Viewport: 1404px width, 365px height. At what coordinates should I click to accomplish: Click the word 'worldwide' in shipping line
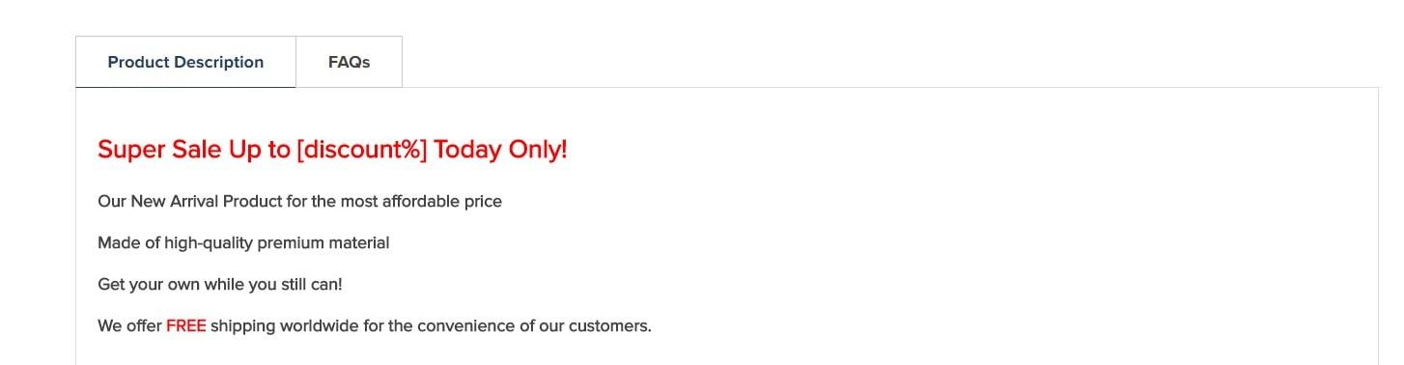coord(320,326)
